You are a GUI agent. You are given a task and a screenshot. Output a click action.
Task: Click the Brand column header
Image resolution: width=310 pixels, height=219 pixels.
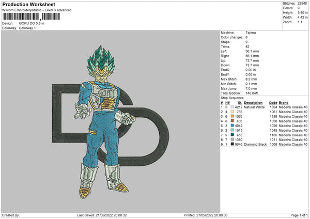[x=287, y=103]
